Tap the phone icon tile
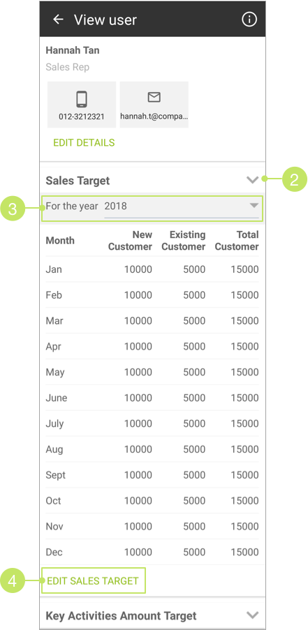 coord(82,105)
